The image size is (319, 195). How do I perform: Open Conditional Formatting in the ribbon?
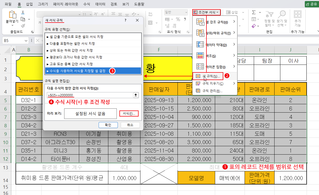206,12
